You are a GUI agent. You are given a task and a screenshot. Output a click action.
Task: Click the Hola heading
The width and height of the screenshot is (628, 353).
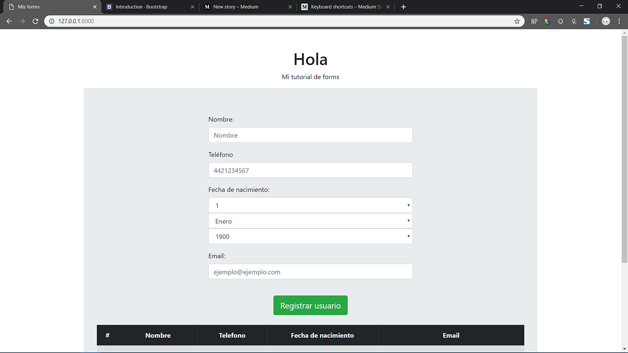pos(310,59)
